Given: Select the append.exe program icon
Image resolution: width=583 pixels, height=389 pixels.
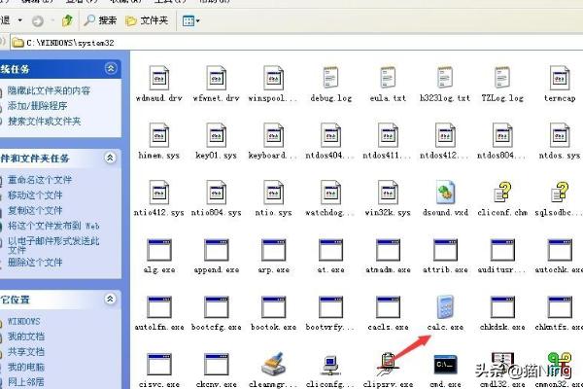Looking at the screenshot, I should (x=217, y=250).
